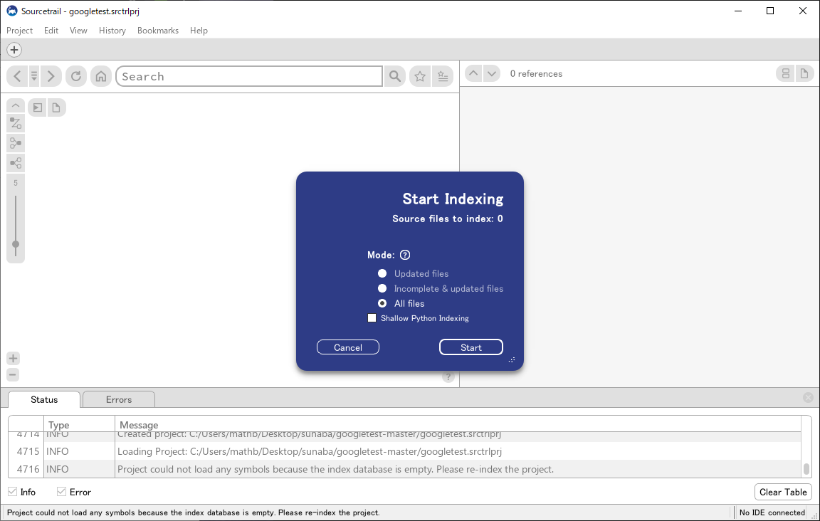The image size is (820, 521).
Task: Minimize the Sourcetrail window
Action: click(738, 11)
